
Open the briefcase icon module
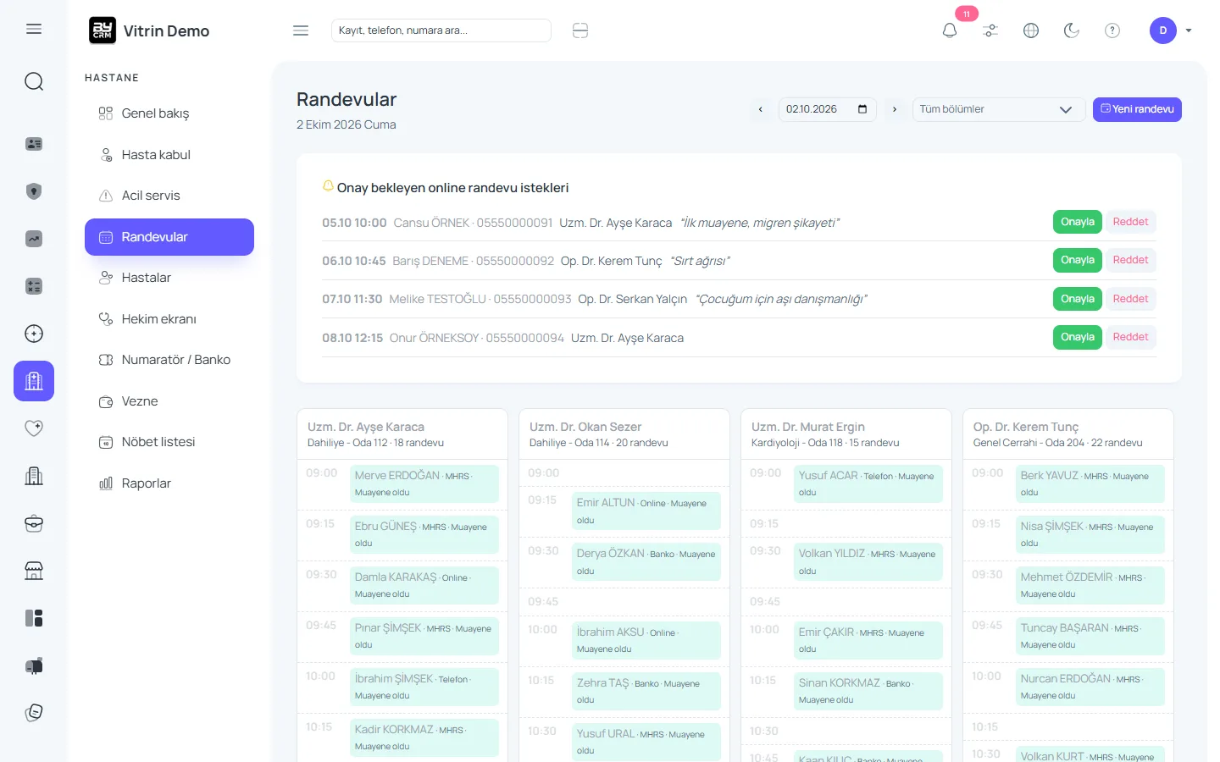coord(34,523)
